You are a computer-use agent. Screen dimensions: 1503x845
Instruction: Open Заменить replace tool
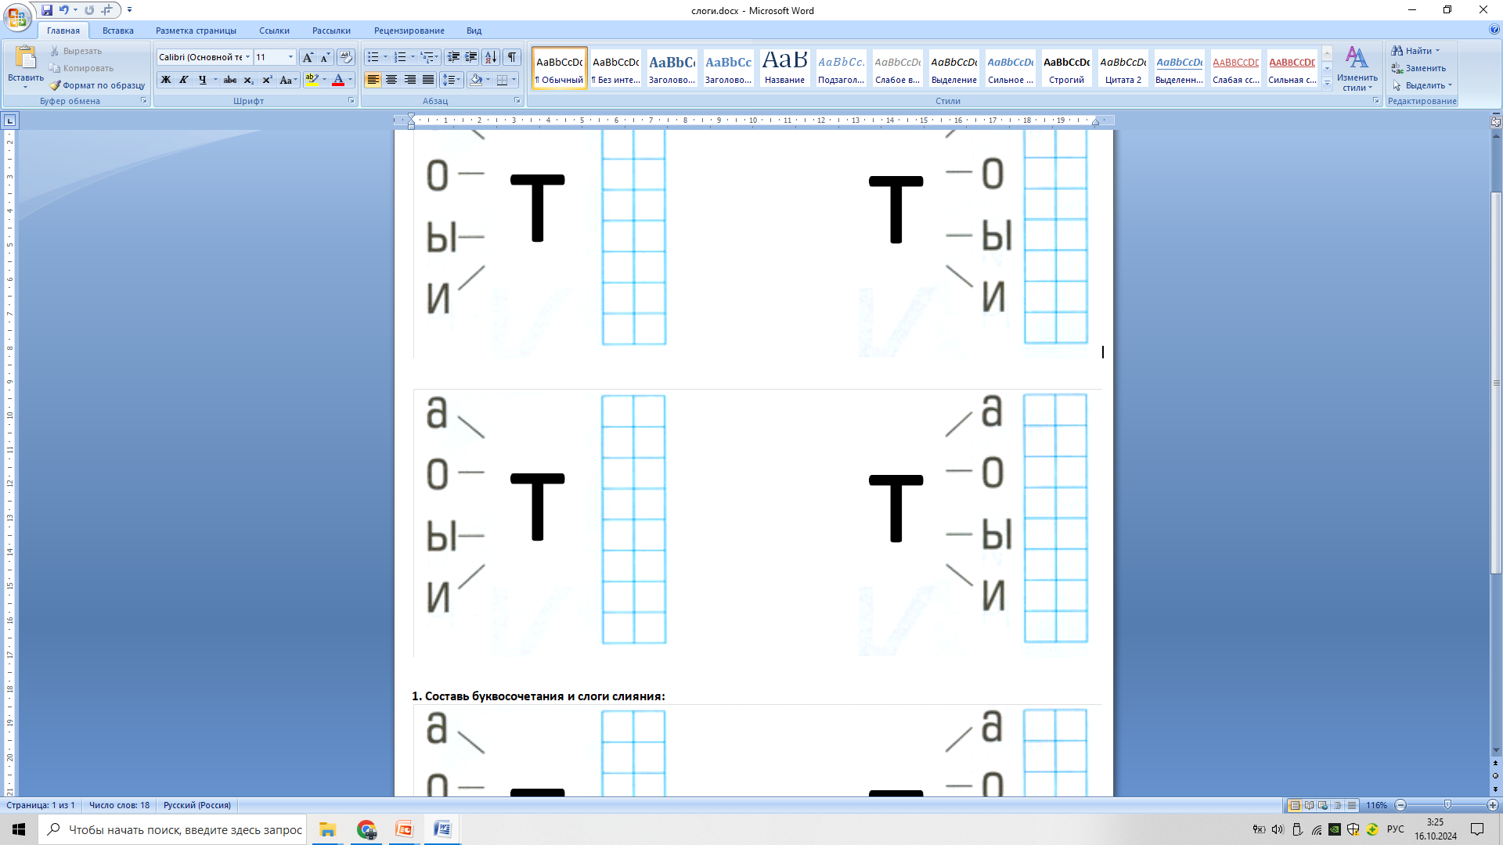pyautogui.click(x=1418, y=68)
